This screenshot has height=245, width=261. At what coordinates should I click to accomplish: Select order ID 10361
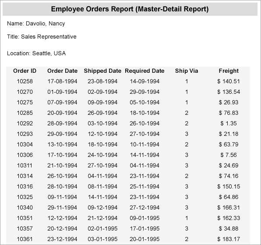pos(25,239)
